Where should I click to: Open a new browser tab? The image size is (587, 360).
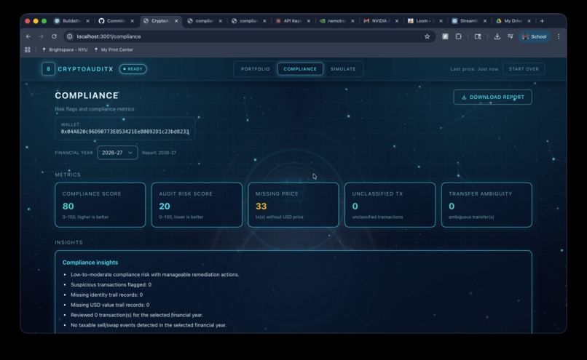pyautogui.click(x=542, y=21)
